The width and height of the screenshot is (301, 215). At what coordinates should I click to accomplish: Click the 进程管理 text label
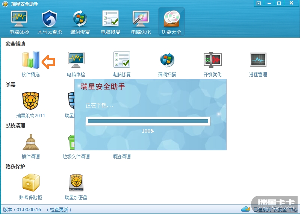(x=258, y=74)
